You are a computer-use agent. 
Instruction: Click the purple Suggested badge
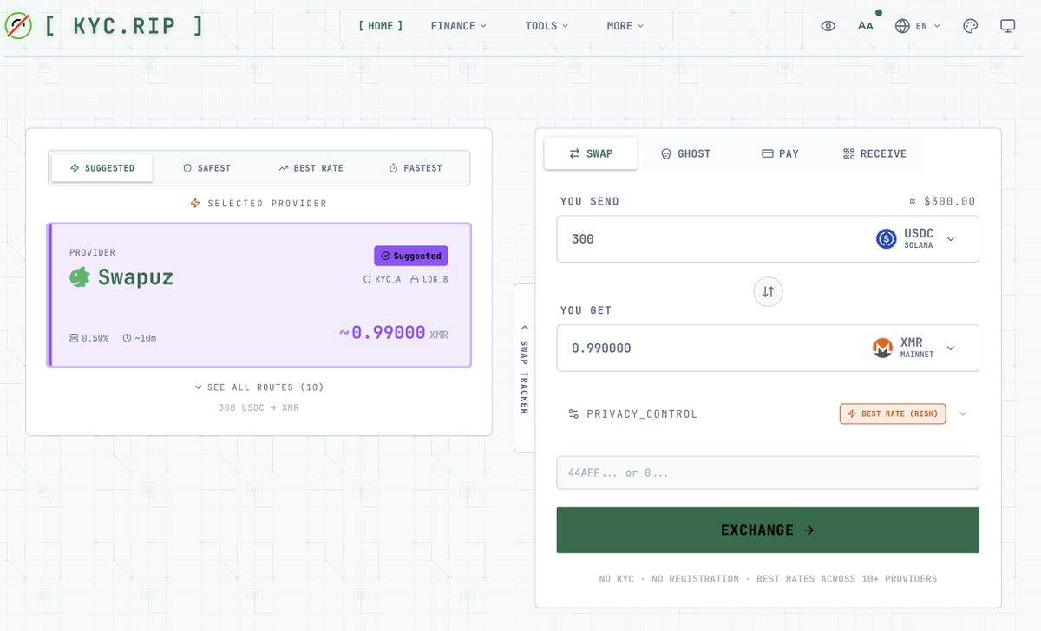[411, 256]
